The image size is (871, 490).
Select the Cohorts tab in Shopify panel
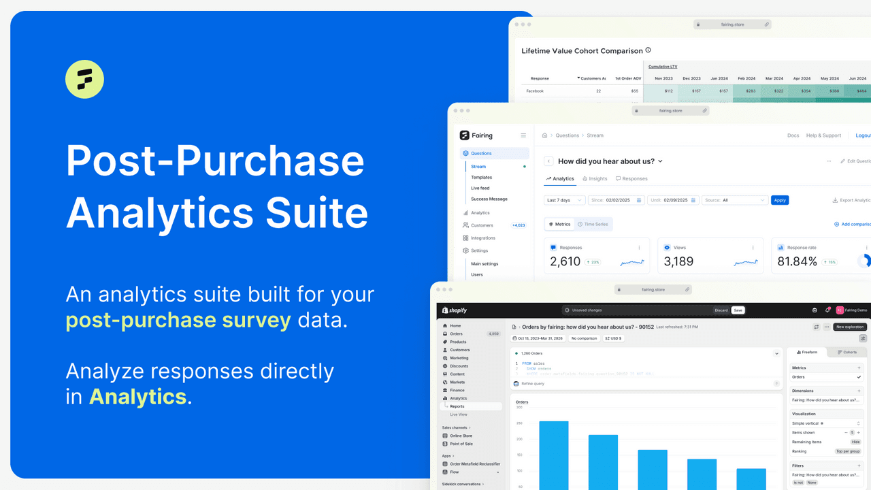click(x=847, y=352)
